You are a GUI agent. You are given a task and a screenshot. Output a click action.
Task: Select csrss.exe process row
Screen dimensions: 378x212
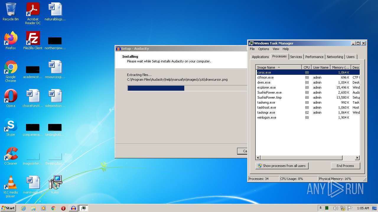point(308,72)
